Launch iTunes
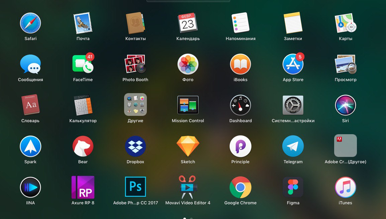 (x=346, y=187)
